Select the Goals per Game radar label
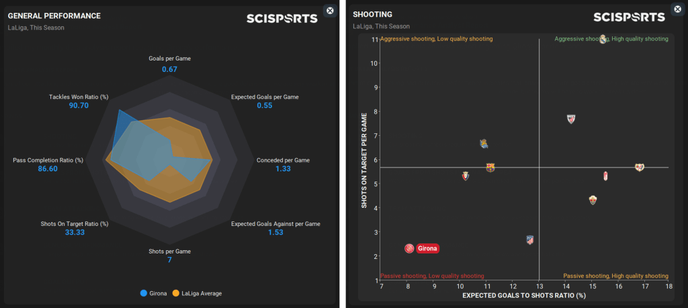 coord(169,59)
